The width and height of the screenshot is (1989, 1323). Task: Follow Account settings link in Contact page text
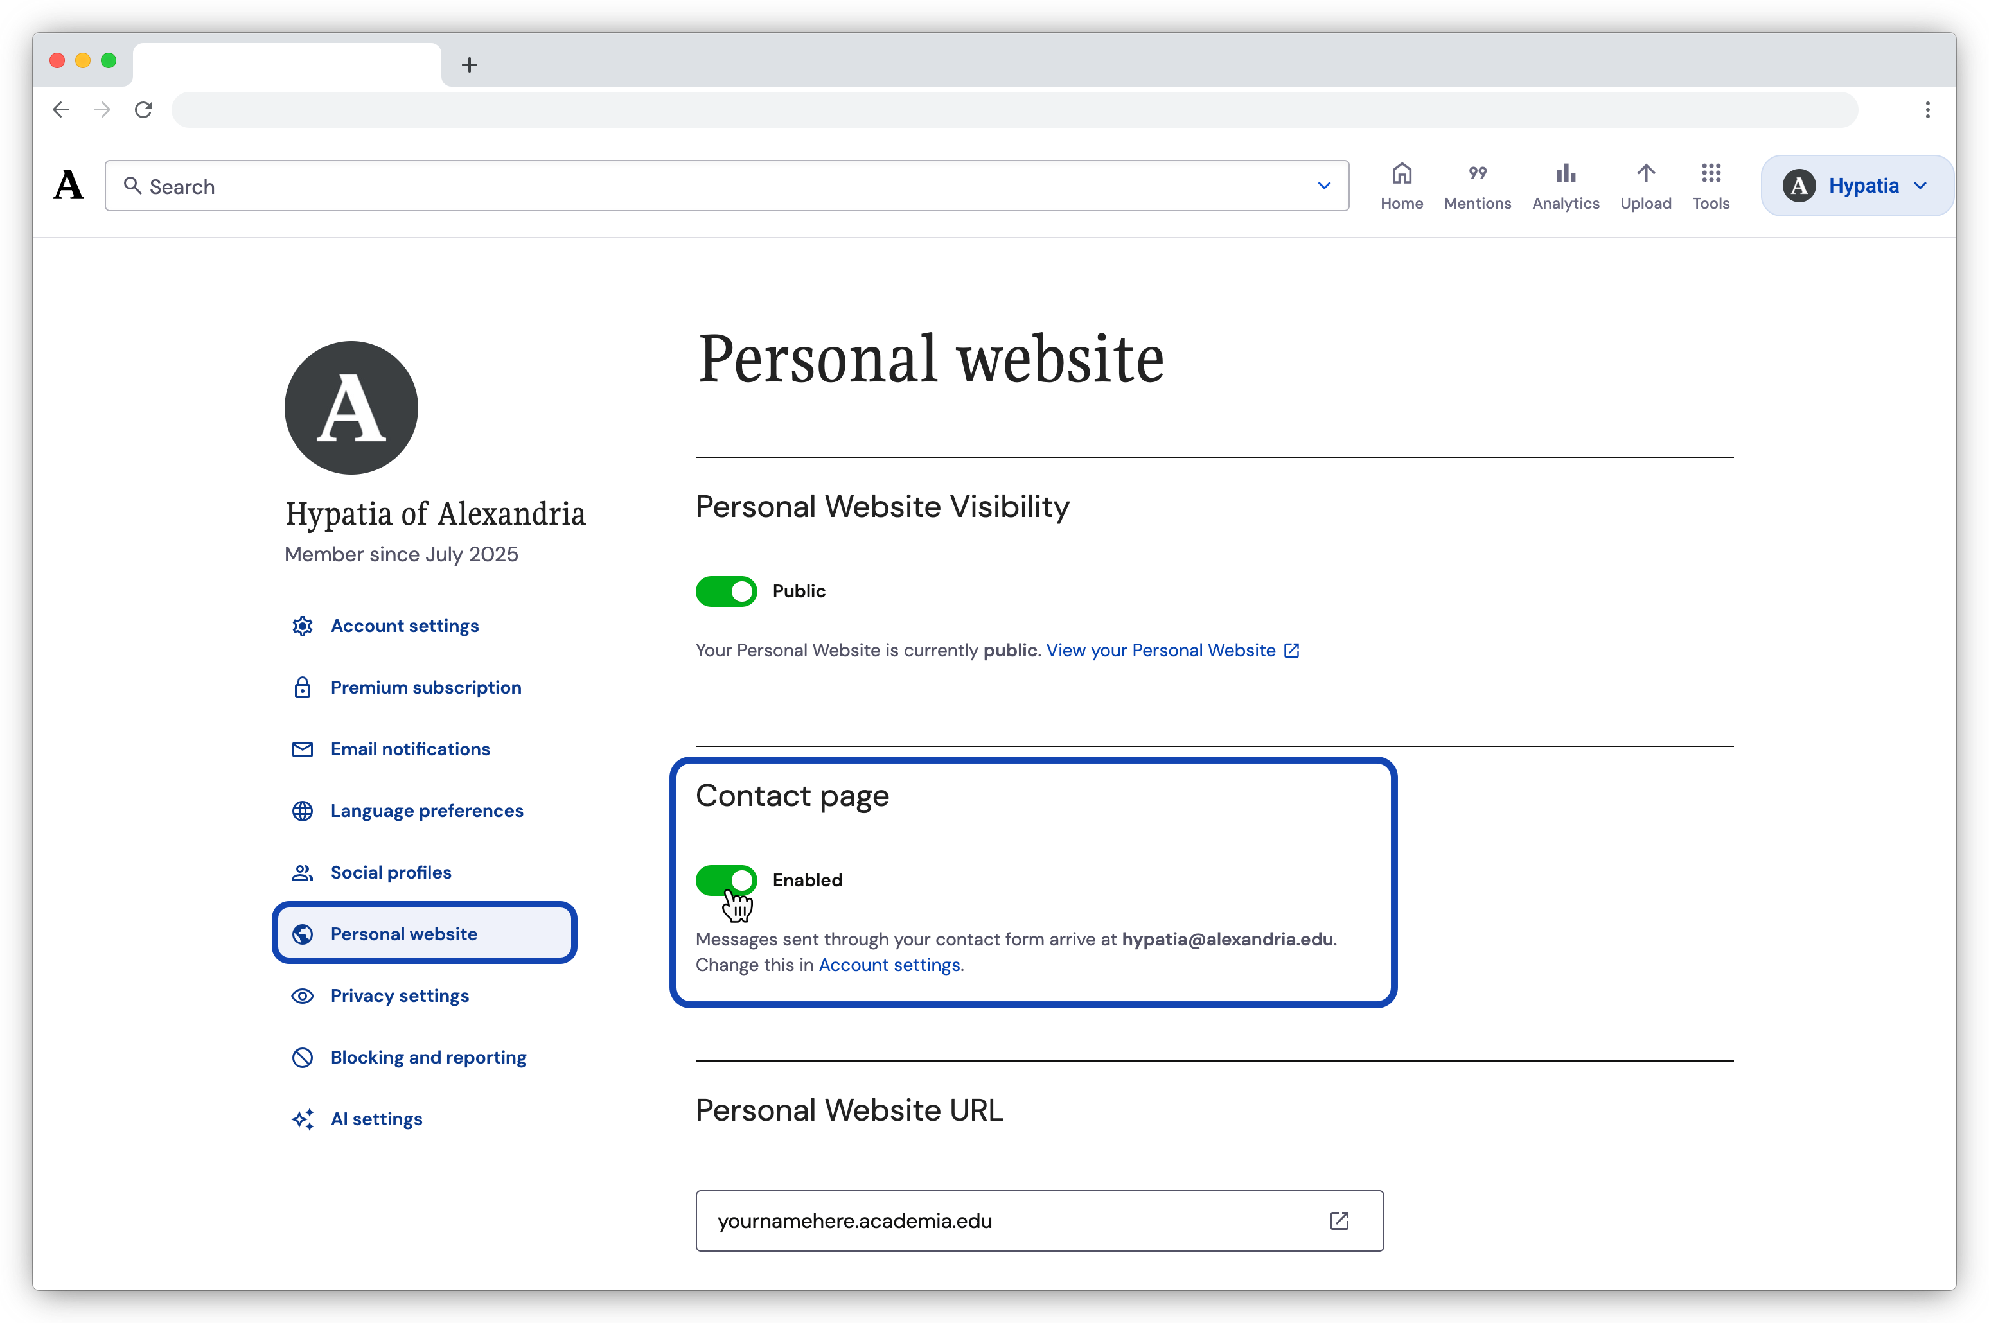click(889, 965)
